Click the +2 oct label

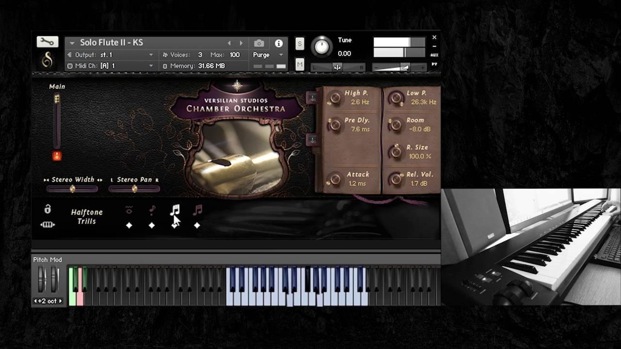point(48,301)
